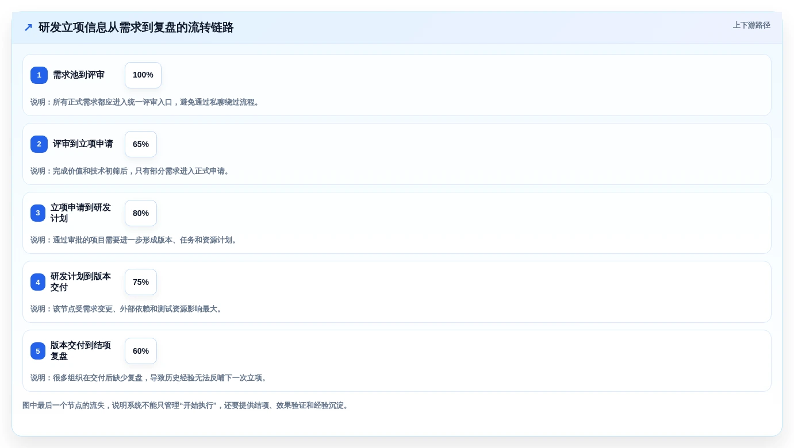Select the 立项申请到研发计划 step label

click(81, 213)
